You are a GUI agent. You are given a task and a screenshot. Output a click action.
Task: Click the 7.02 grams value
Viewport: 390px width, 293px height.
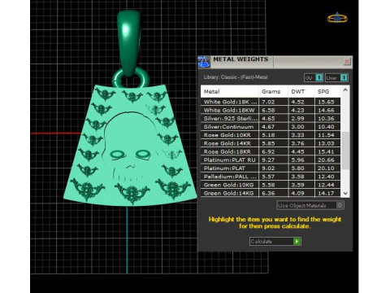tap(268, 102)
